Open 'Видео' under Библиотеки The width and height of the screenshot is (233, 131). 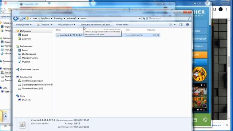[25, 50]
